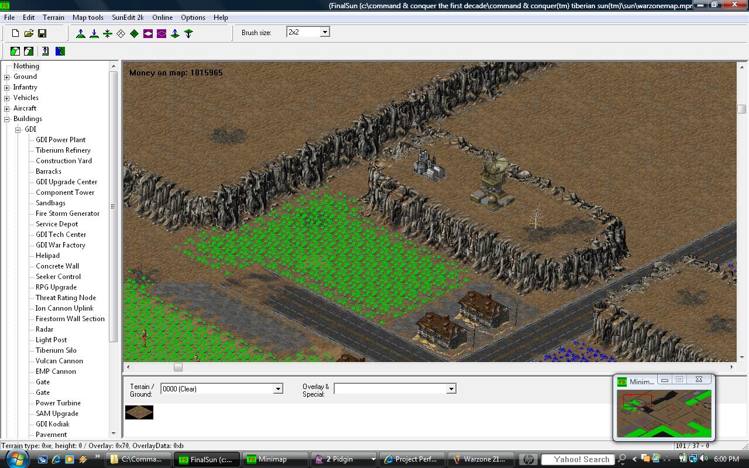
Task: Open the Online menu
Action: (x=163, y=18)
